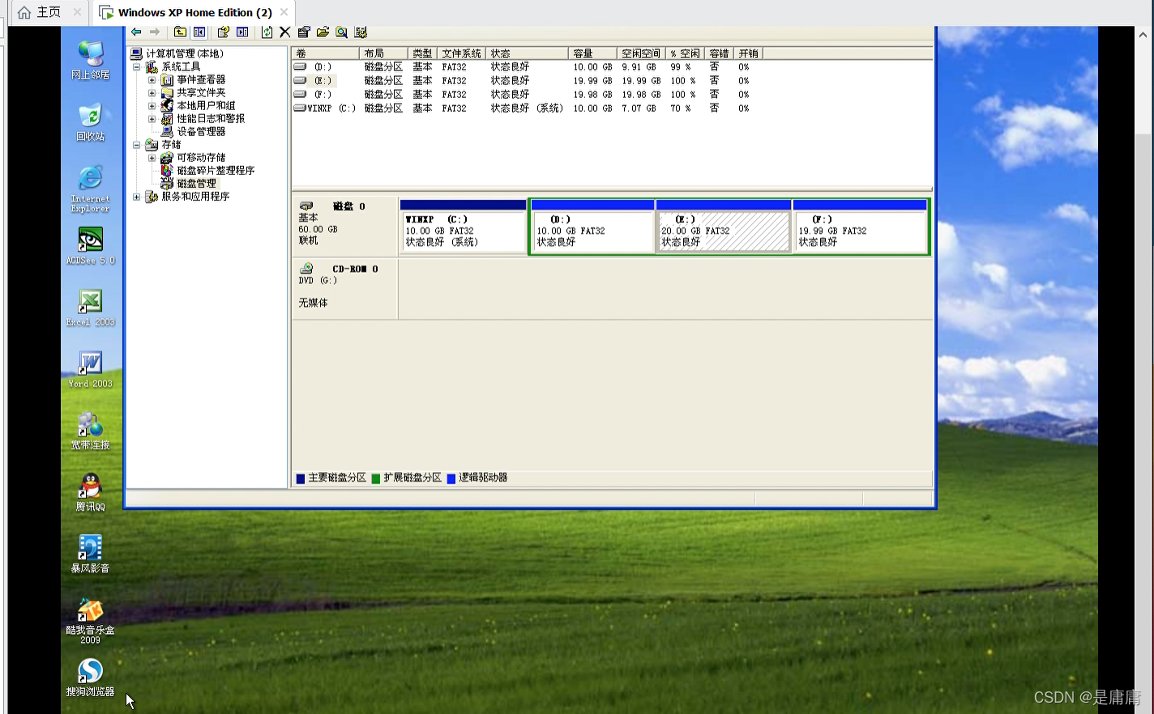The width and height of the screenshot is (1154, 714).
Task: Select the Internet Explorer desktop icon
Action: (90, 189)
